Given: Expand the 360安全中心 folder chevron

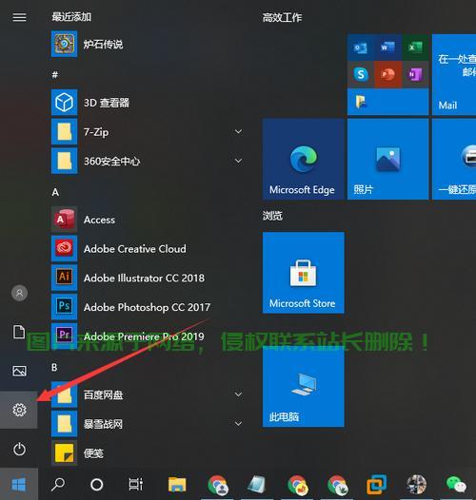Looking at the screenshot, I should [238, 161].
